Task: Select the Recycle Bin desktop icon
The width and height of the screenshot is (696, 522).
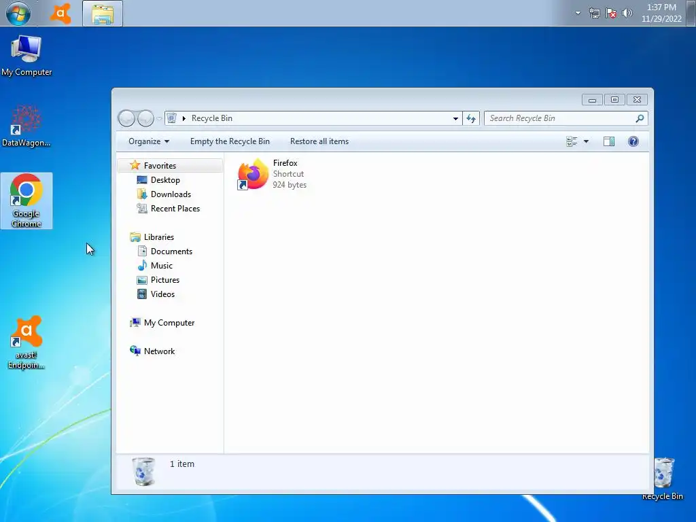Action: click(x=663, y=479)
